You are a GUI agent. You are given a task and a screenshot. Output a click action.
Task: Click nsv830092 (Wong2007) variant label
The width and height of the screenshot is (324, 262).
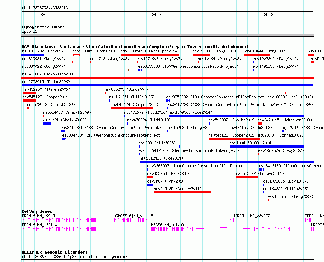[44, 66]
